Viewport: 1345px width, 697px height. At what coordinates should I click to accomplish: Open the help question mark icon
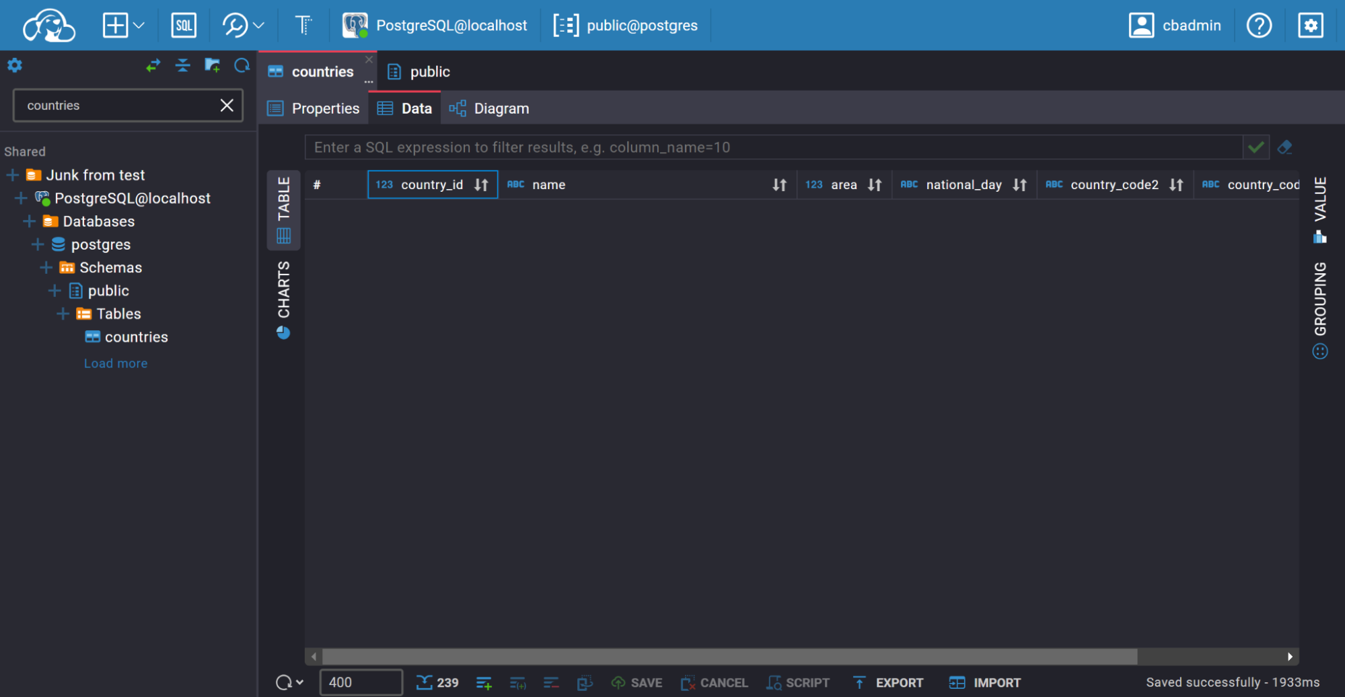pos(1259,26)
